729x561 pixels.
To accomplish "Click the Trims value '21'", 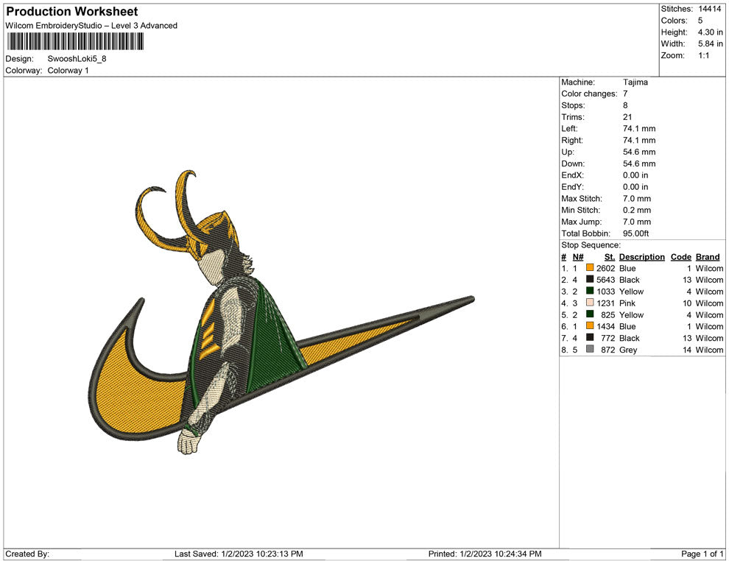I will pyautogui.click(x=627, y=116).
